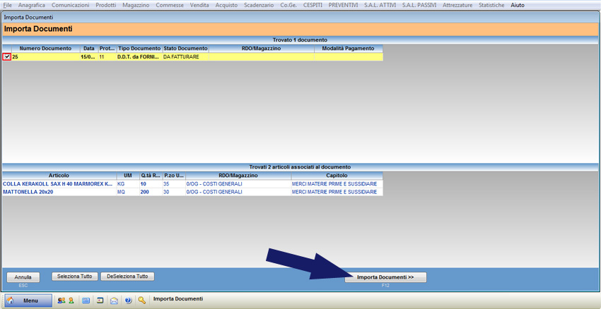Sort by Numero Documento column header
601x309 pixels.
(x=45, y=49)
